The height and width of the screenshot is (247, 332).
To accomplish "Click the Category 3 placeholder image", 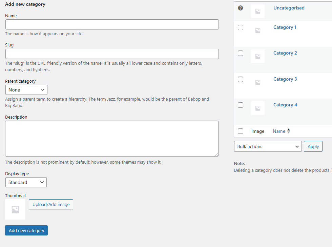I will pos(258,82).
